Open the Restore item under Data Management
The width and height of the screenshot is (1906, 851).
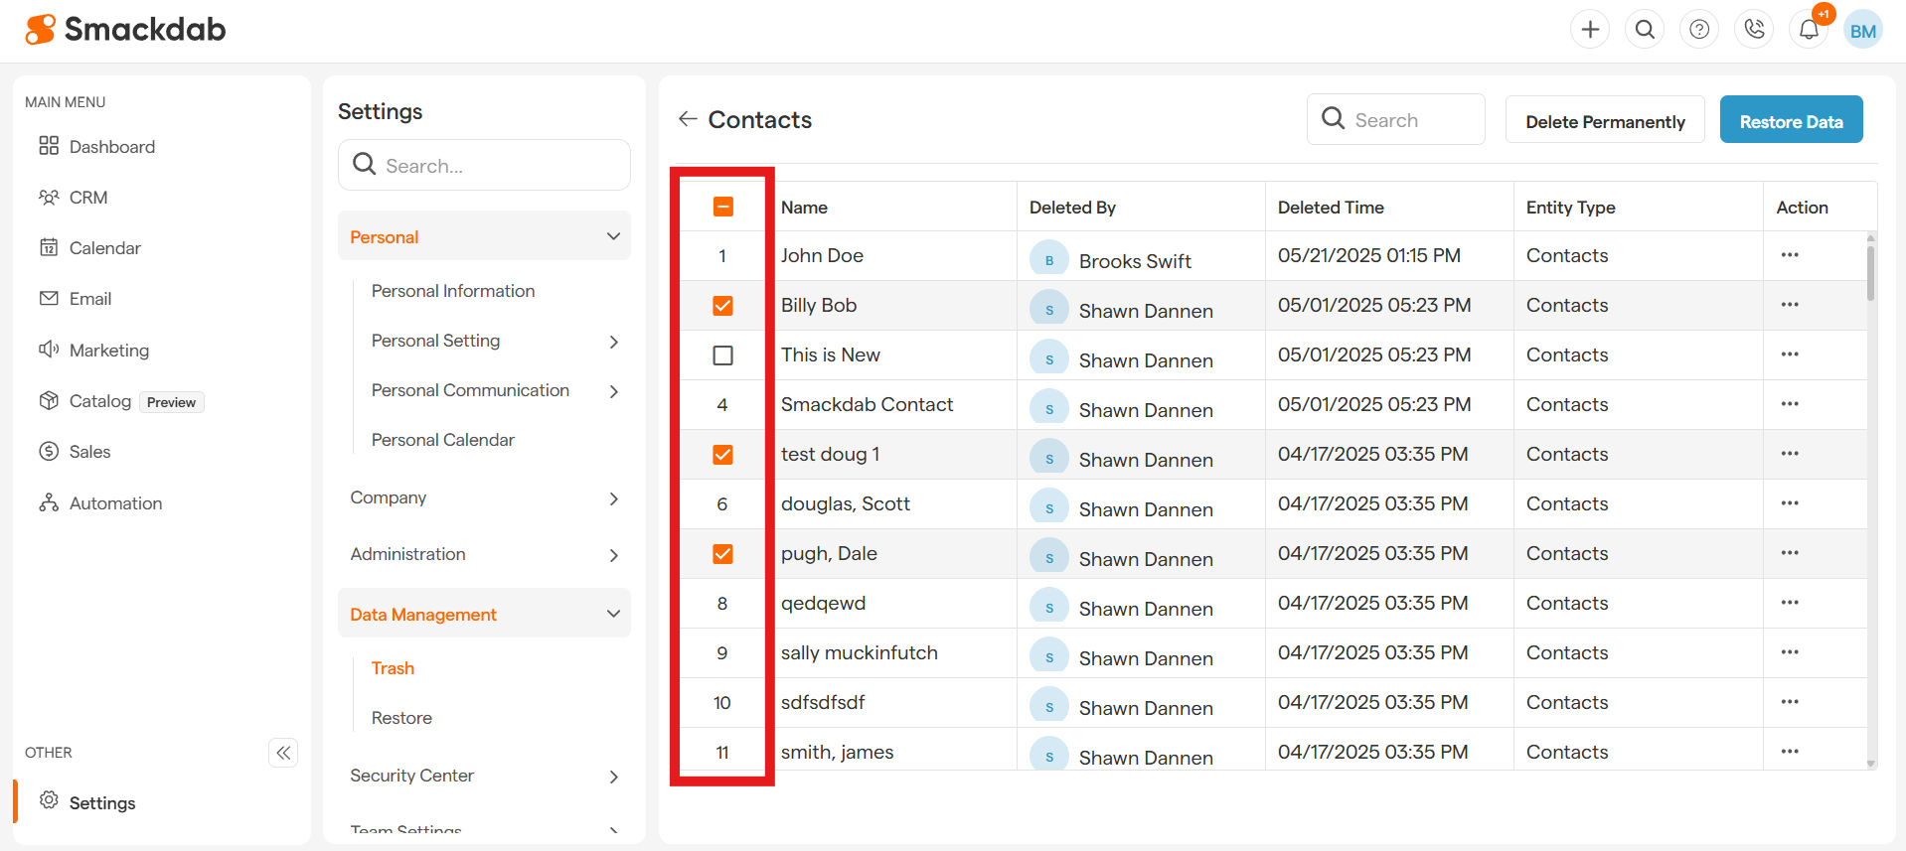(401, 718)
